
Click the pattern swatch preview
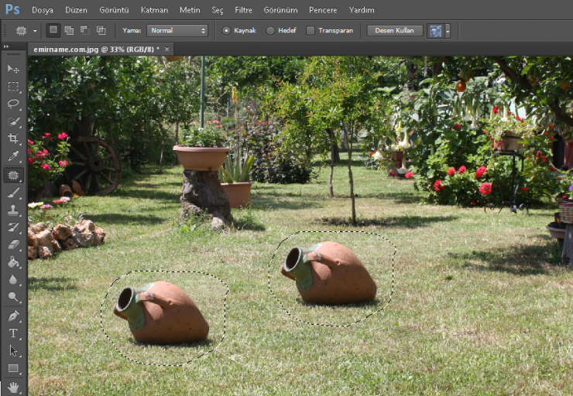click(x=436, y=31)
